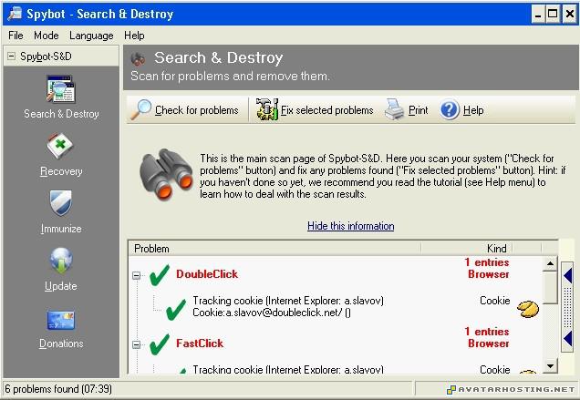
Task: Click the 'Cookie' kind cell for DoubleClick
Action: [494, 301]
